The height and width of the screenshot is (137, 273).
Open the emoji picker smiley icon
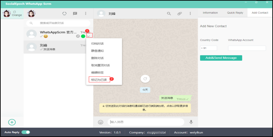click(x=101, y=122)
